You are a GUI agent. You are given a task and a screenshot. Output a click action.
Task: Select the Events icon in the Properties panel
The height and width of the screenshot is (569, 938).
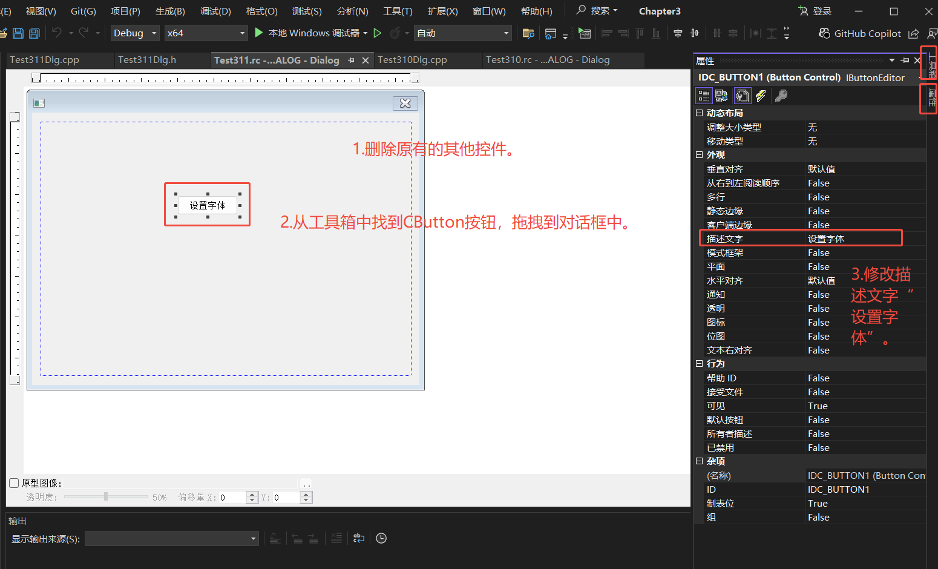point(761,95)
